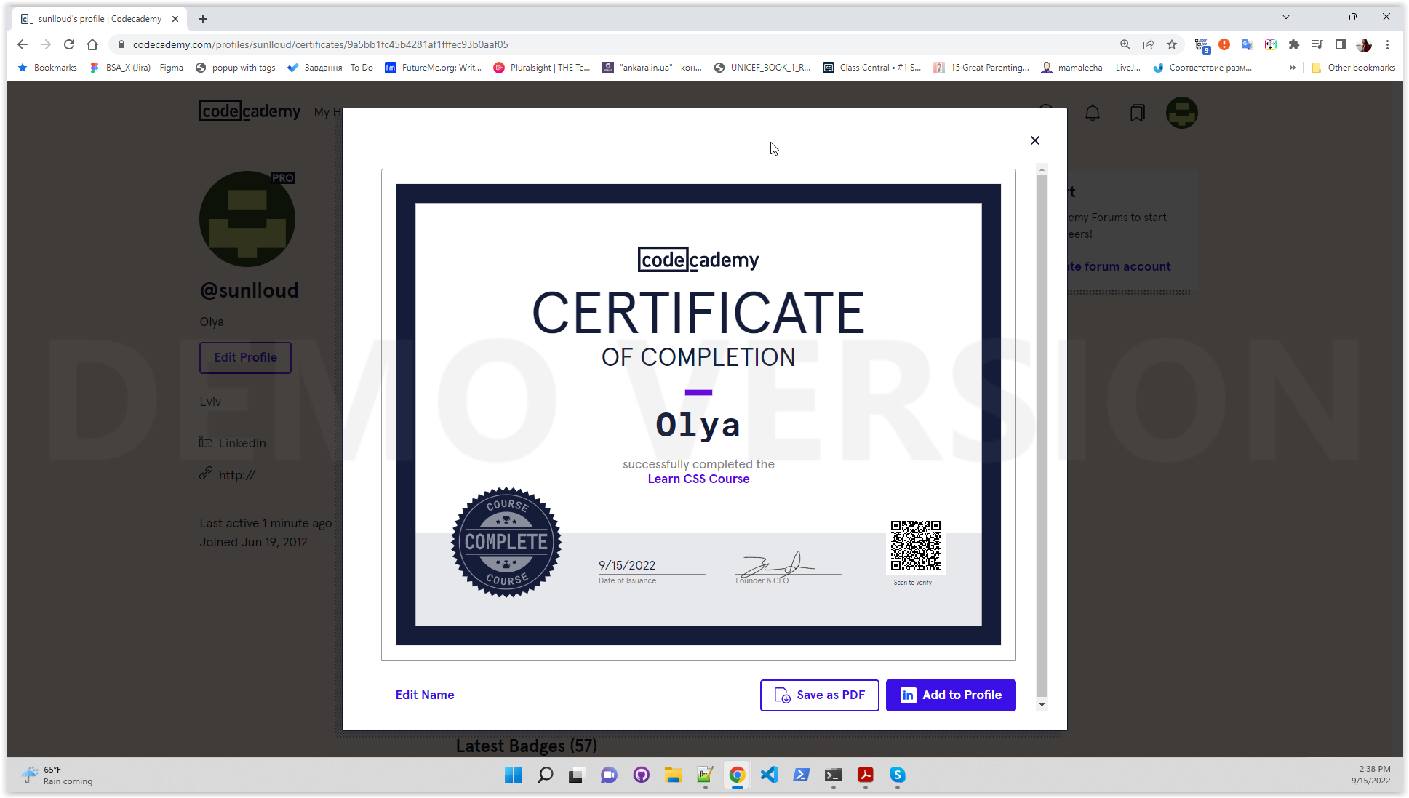
Task: Click the QR code to verify
Action: click(x=915, y=546)
